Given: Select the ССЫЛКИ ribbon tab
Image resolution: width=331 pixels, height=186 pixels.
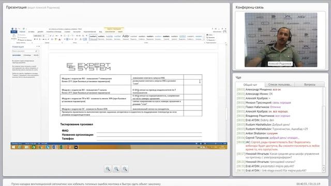Looking at the screenshot, I should pos(67,32).
